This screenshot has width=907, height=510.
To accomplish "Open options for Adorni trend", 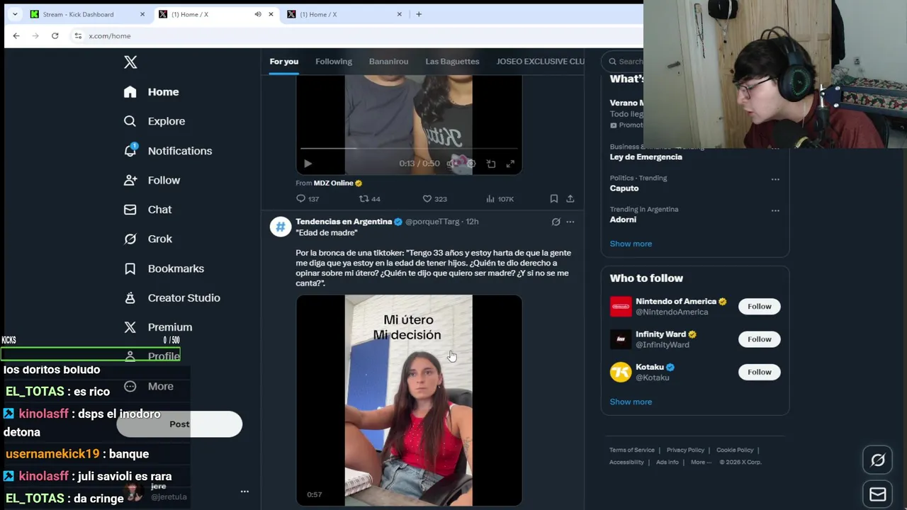I will click(775, 210).
